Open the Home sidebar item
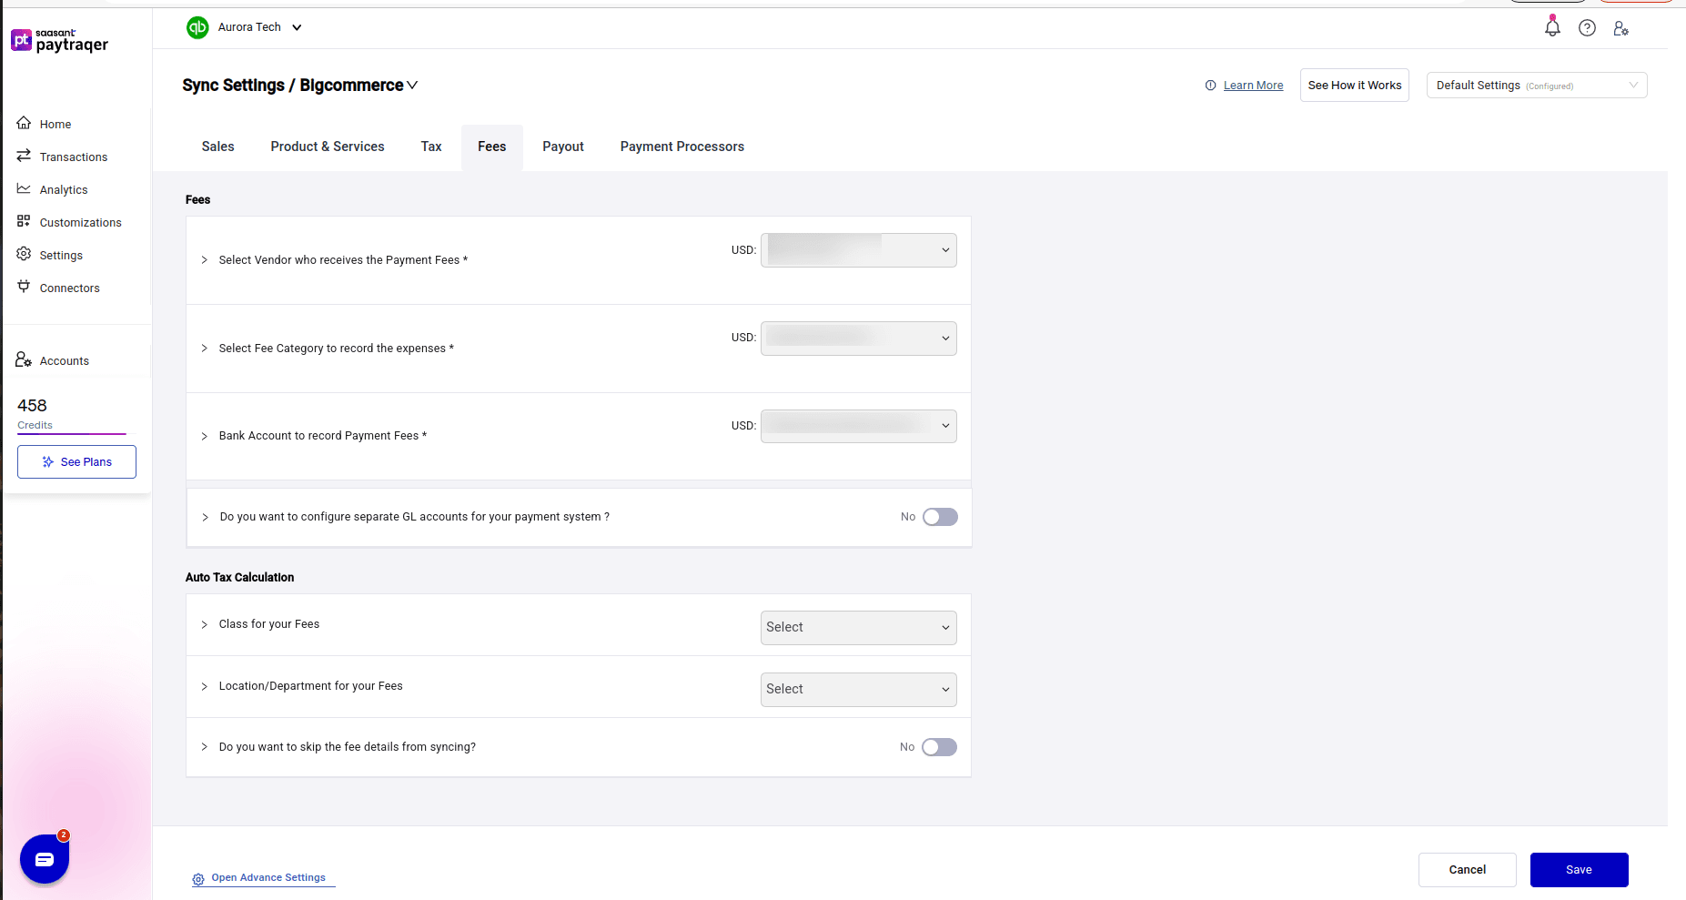Image resolution: width=1686 pixels, height=900 pixels. pos(55,124)
